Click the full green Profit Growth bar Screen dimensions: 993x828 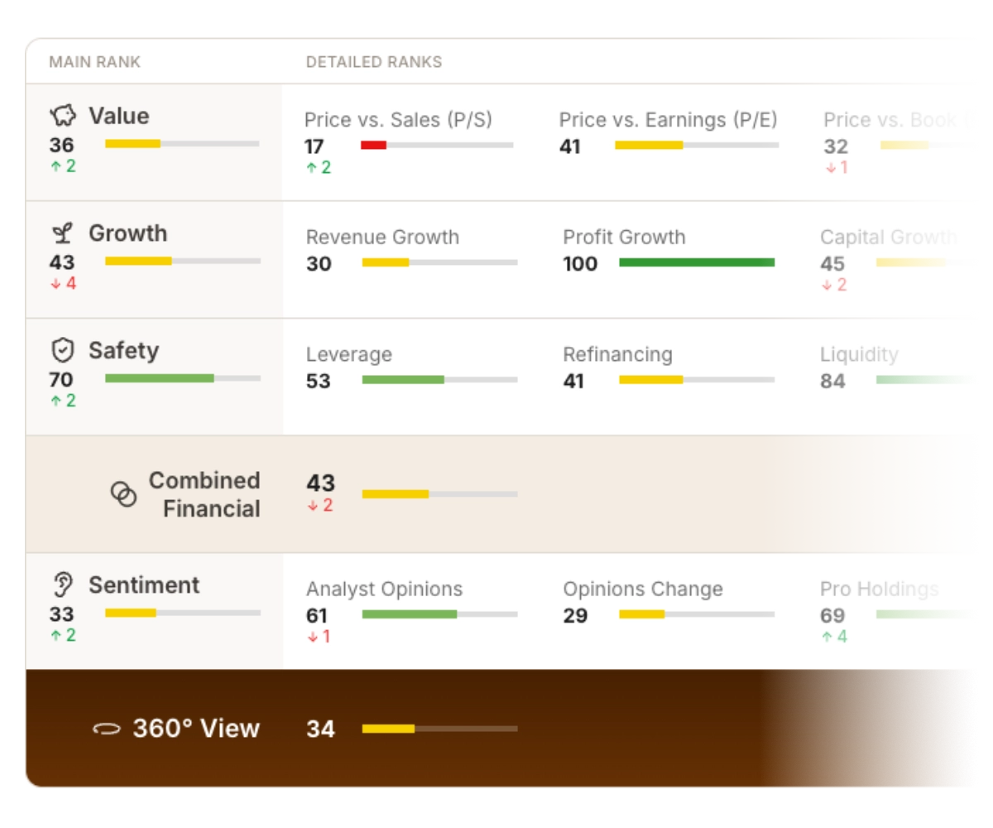click(x=697, y=262)
